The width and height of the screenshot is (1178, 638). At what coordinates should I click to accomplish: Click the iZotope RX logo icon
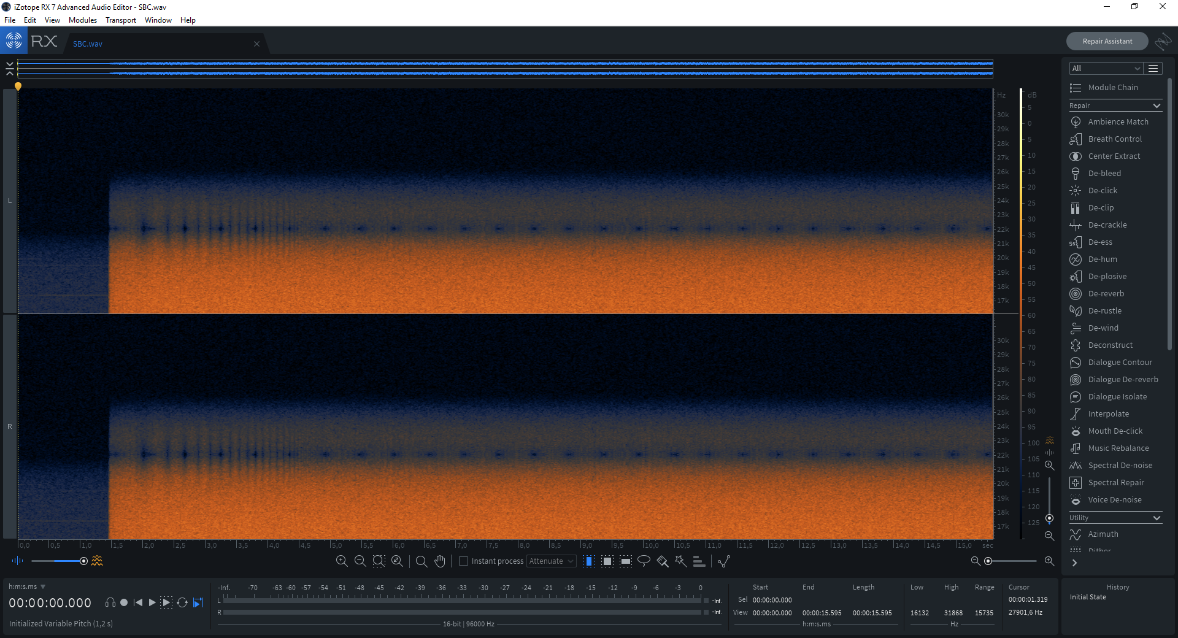point(13,41)
